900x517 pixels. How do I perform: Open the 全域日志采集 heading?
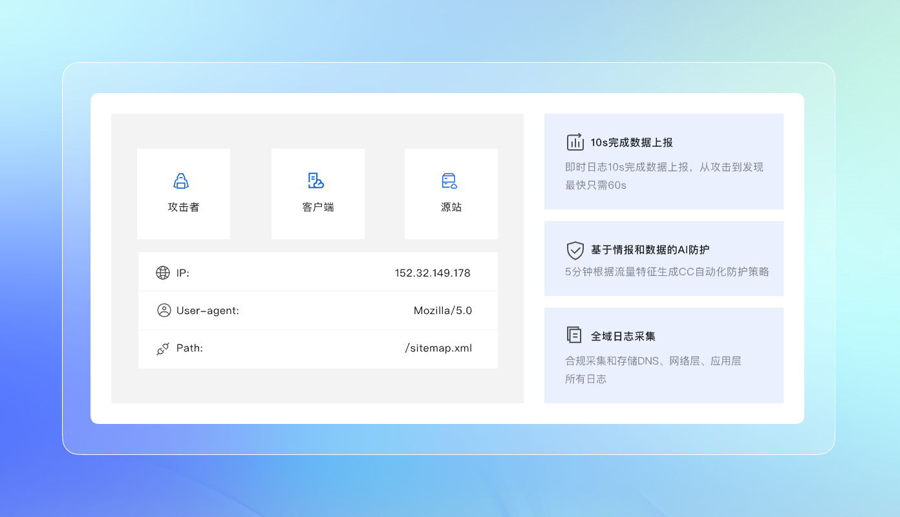coord(623,336)
